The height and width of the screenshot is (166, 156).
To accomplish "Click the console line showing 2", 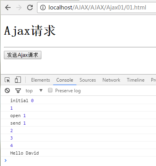I will tap(78, 131).
